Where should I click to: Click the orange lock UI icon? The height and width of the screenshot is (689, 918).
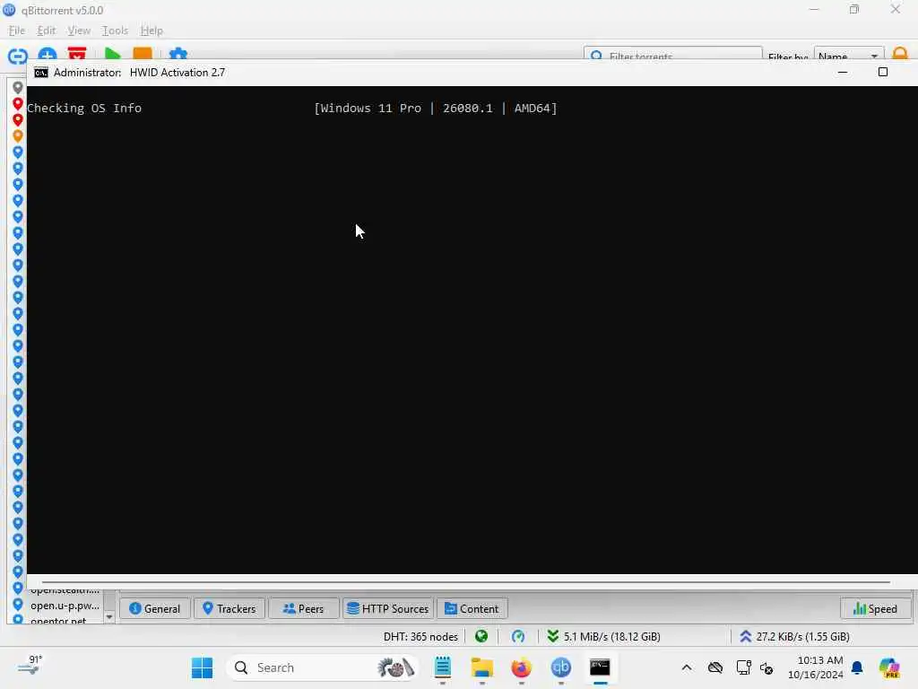point(900,54)
